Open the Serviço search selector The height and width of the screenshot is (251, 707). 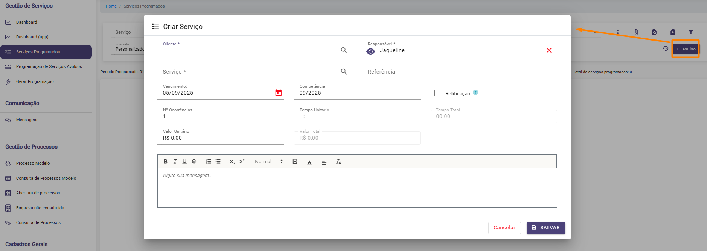click(x=344, y=72)
